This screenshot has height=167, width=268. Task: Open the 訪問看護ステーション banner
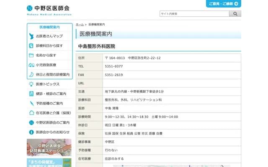coord(49,147)
